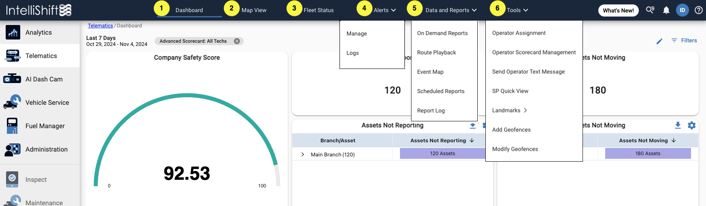Click the Fuel Manager pump icon
Screen dimensions: 706x206
coord(12,126)
